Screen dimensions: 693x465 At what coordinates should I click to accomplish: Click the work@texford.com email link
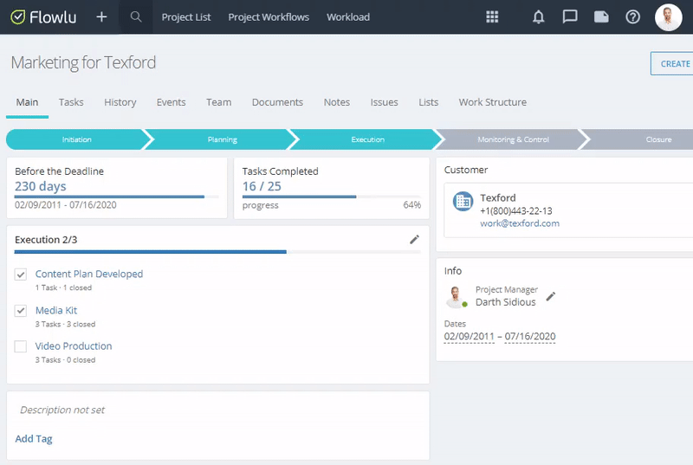520,223
